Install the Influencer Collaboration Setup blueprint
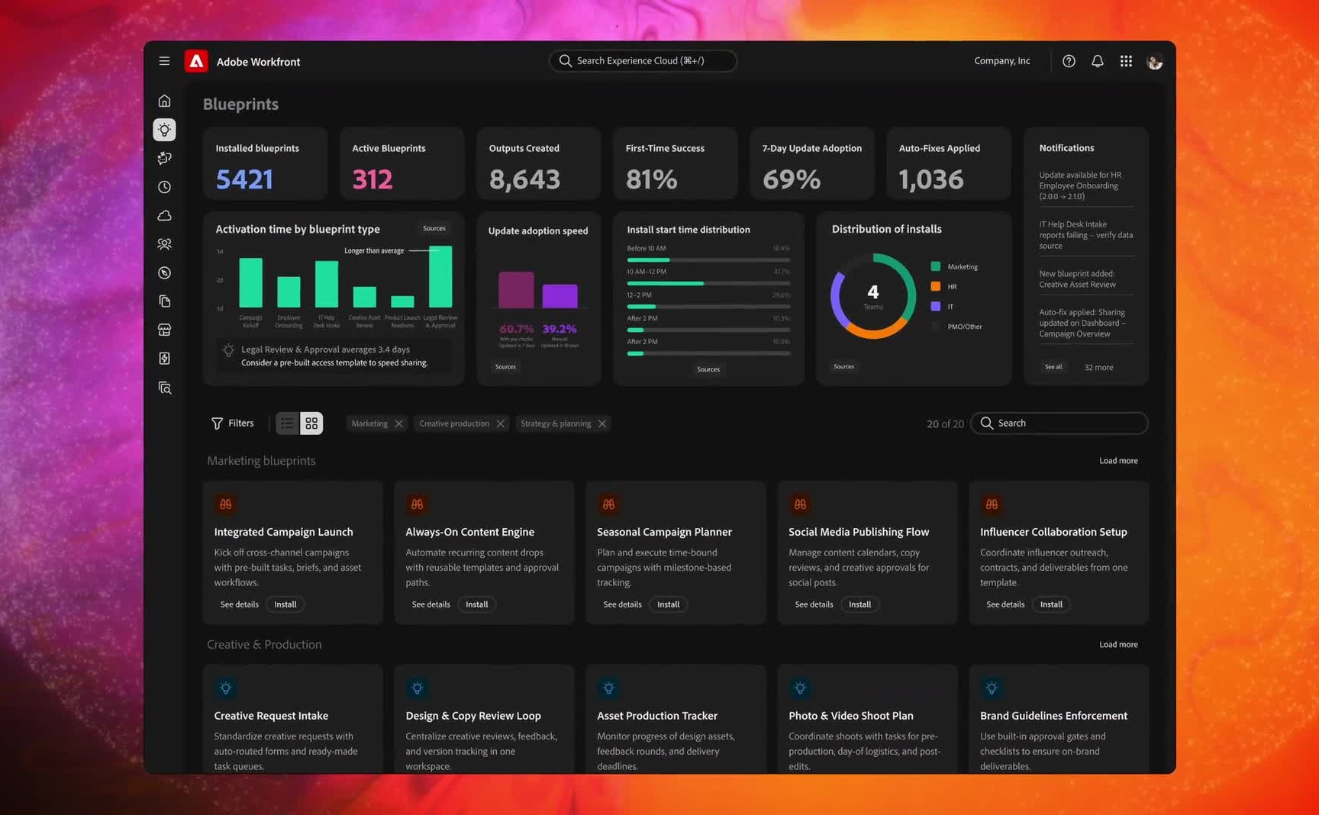Viewport: 1319px width, 815px height. [x=1051, y=604]
